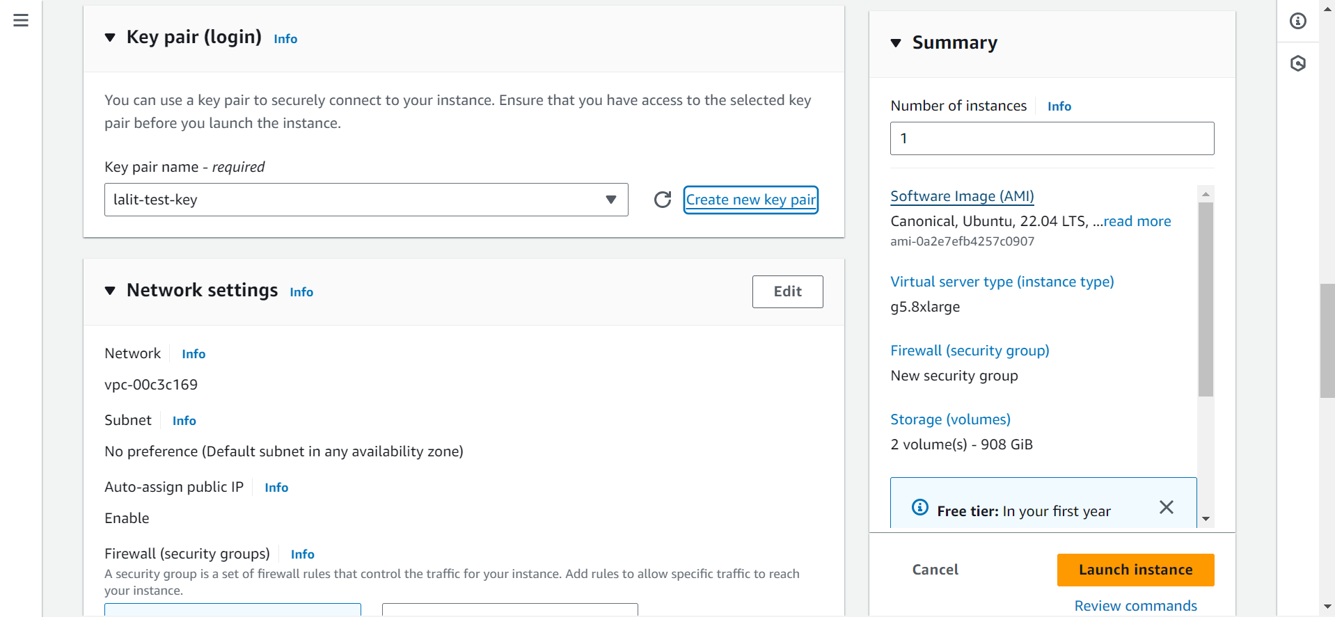The height and width of the screenshot is (617, 1335).
Task: Open the hamburger navigation menu
Action: point(21,20)
